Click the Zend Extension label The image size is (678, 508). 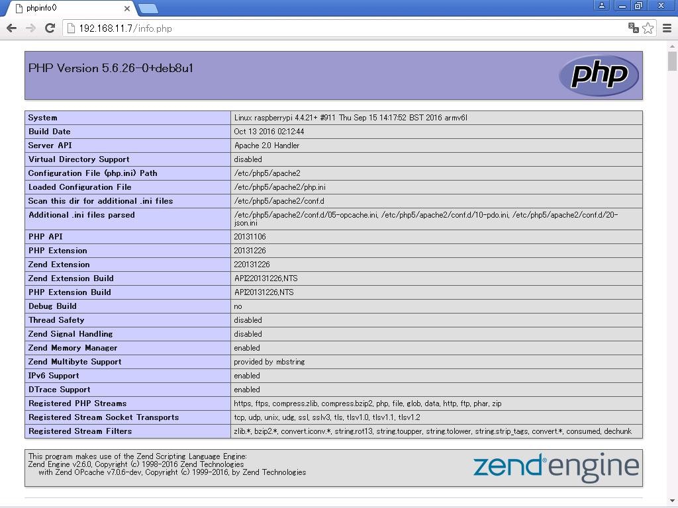[x=59, y=265]
